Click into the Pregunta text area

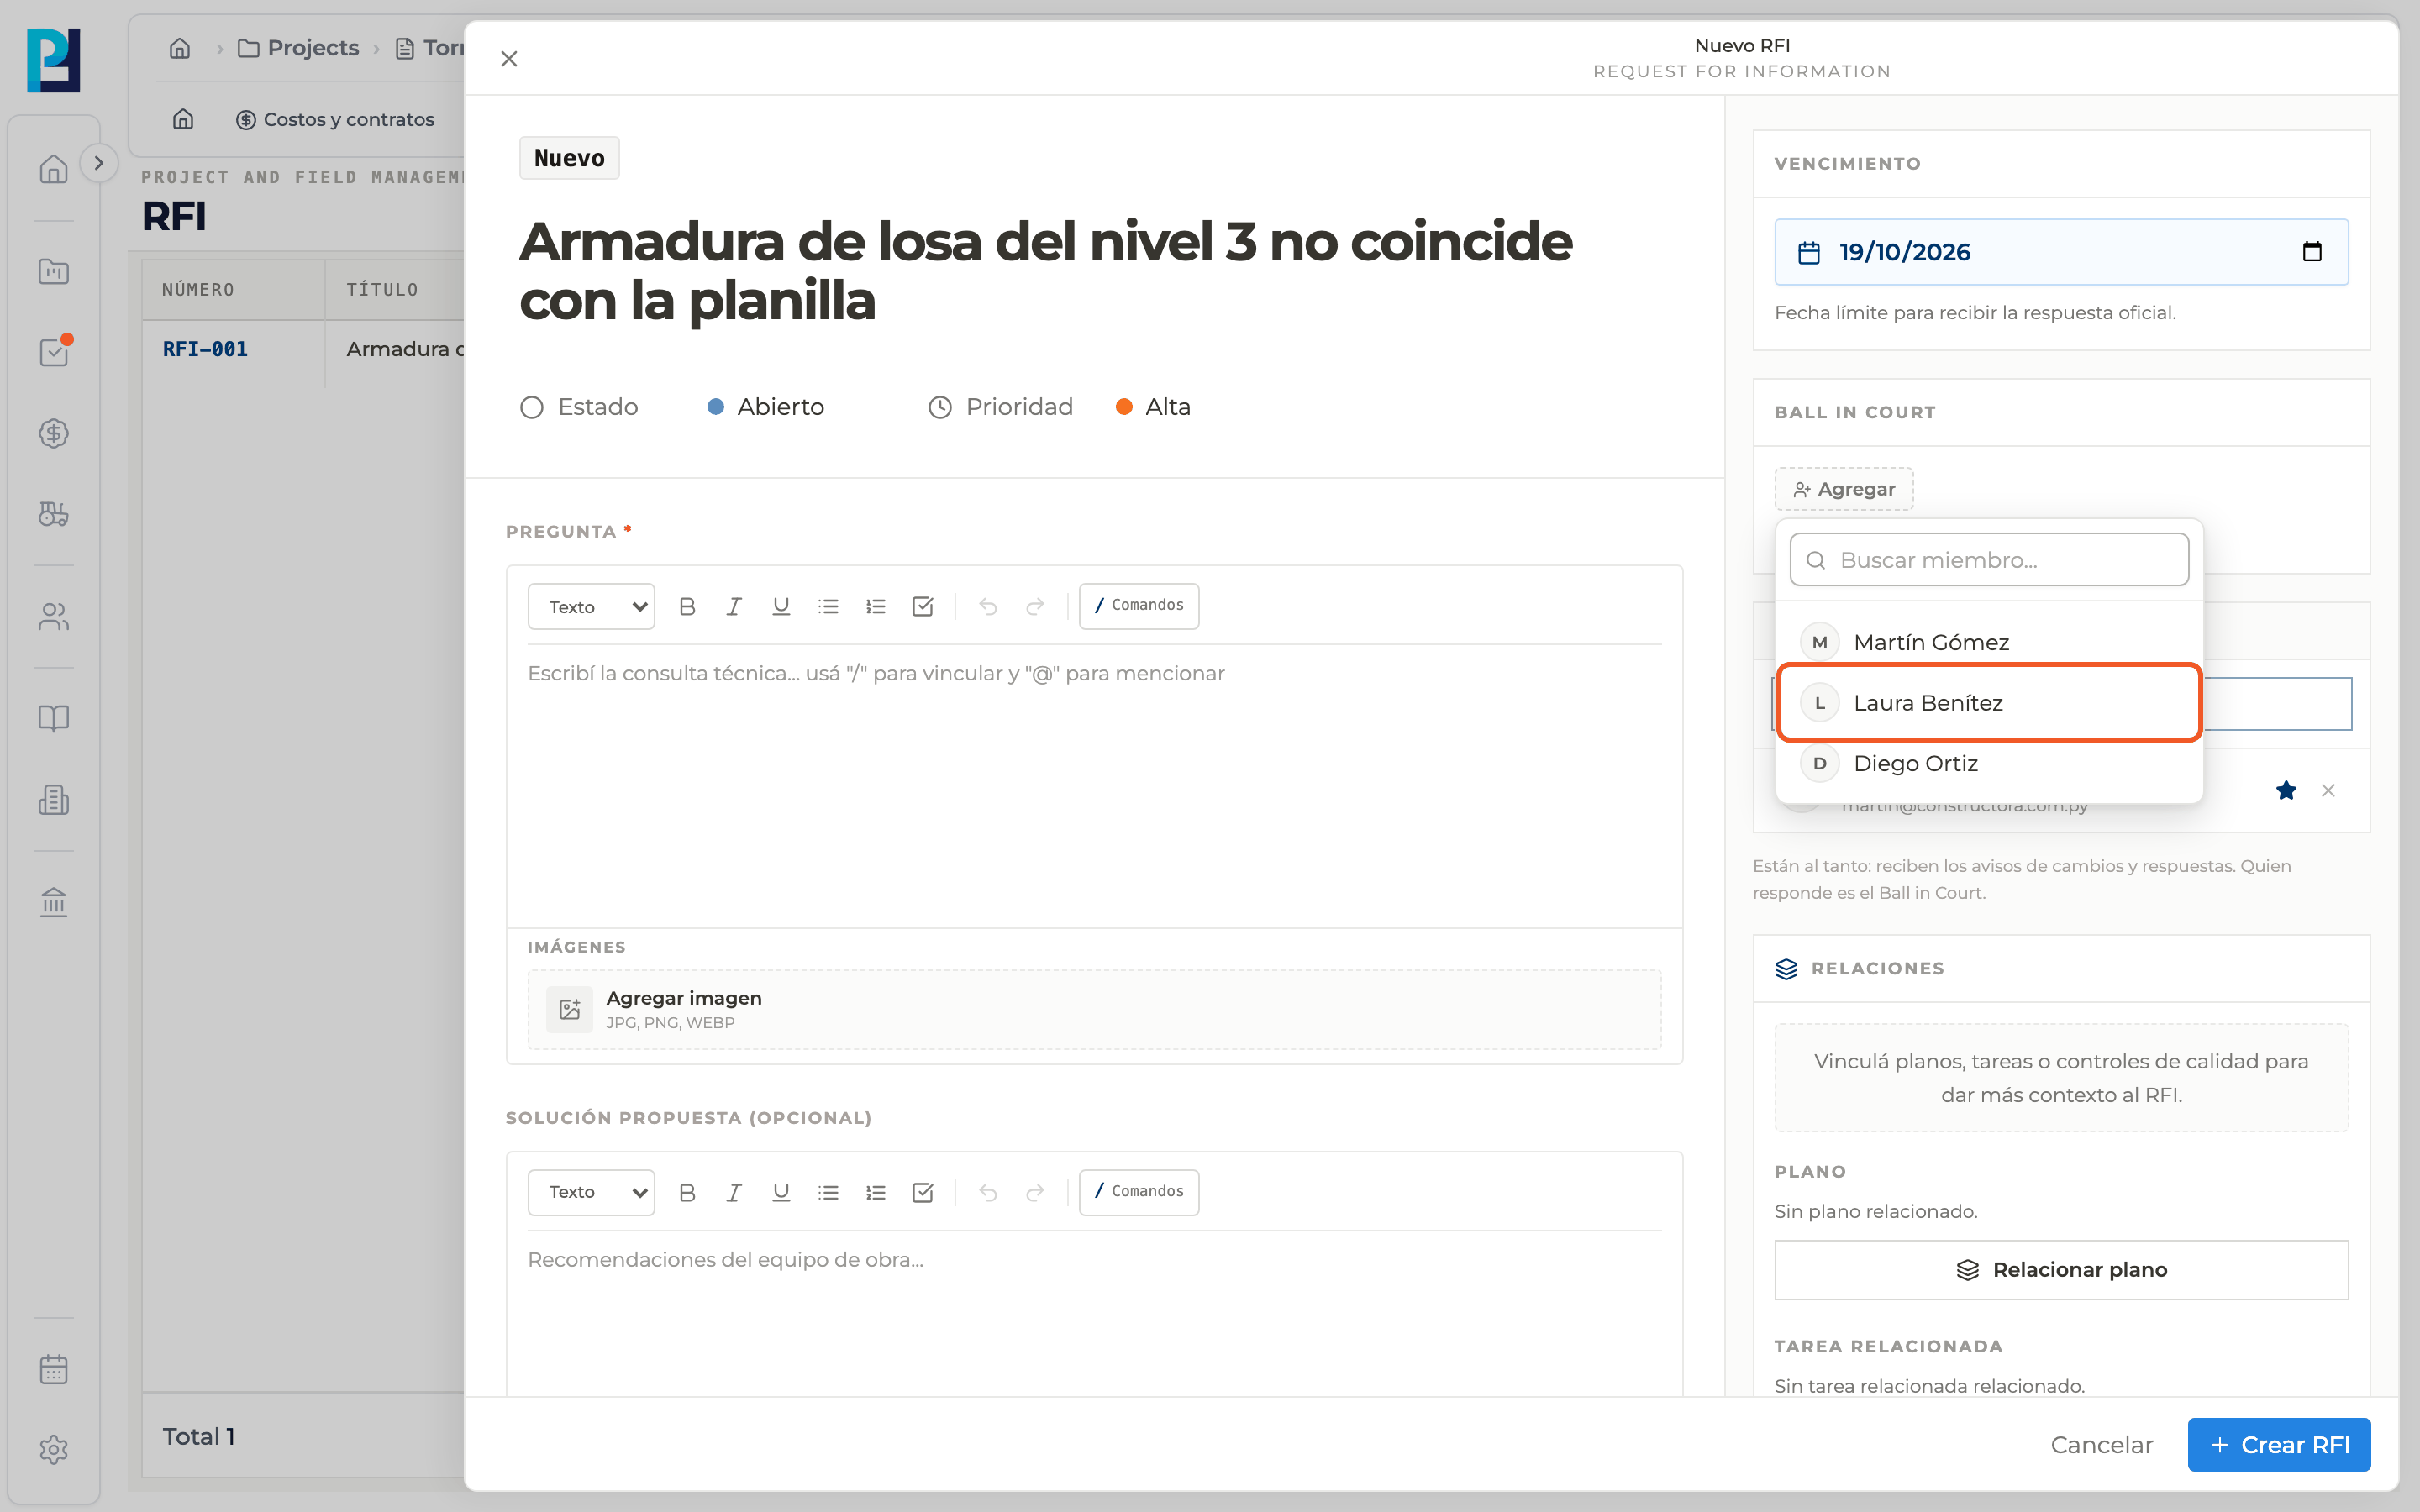tap(1094, 785)
